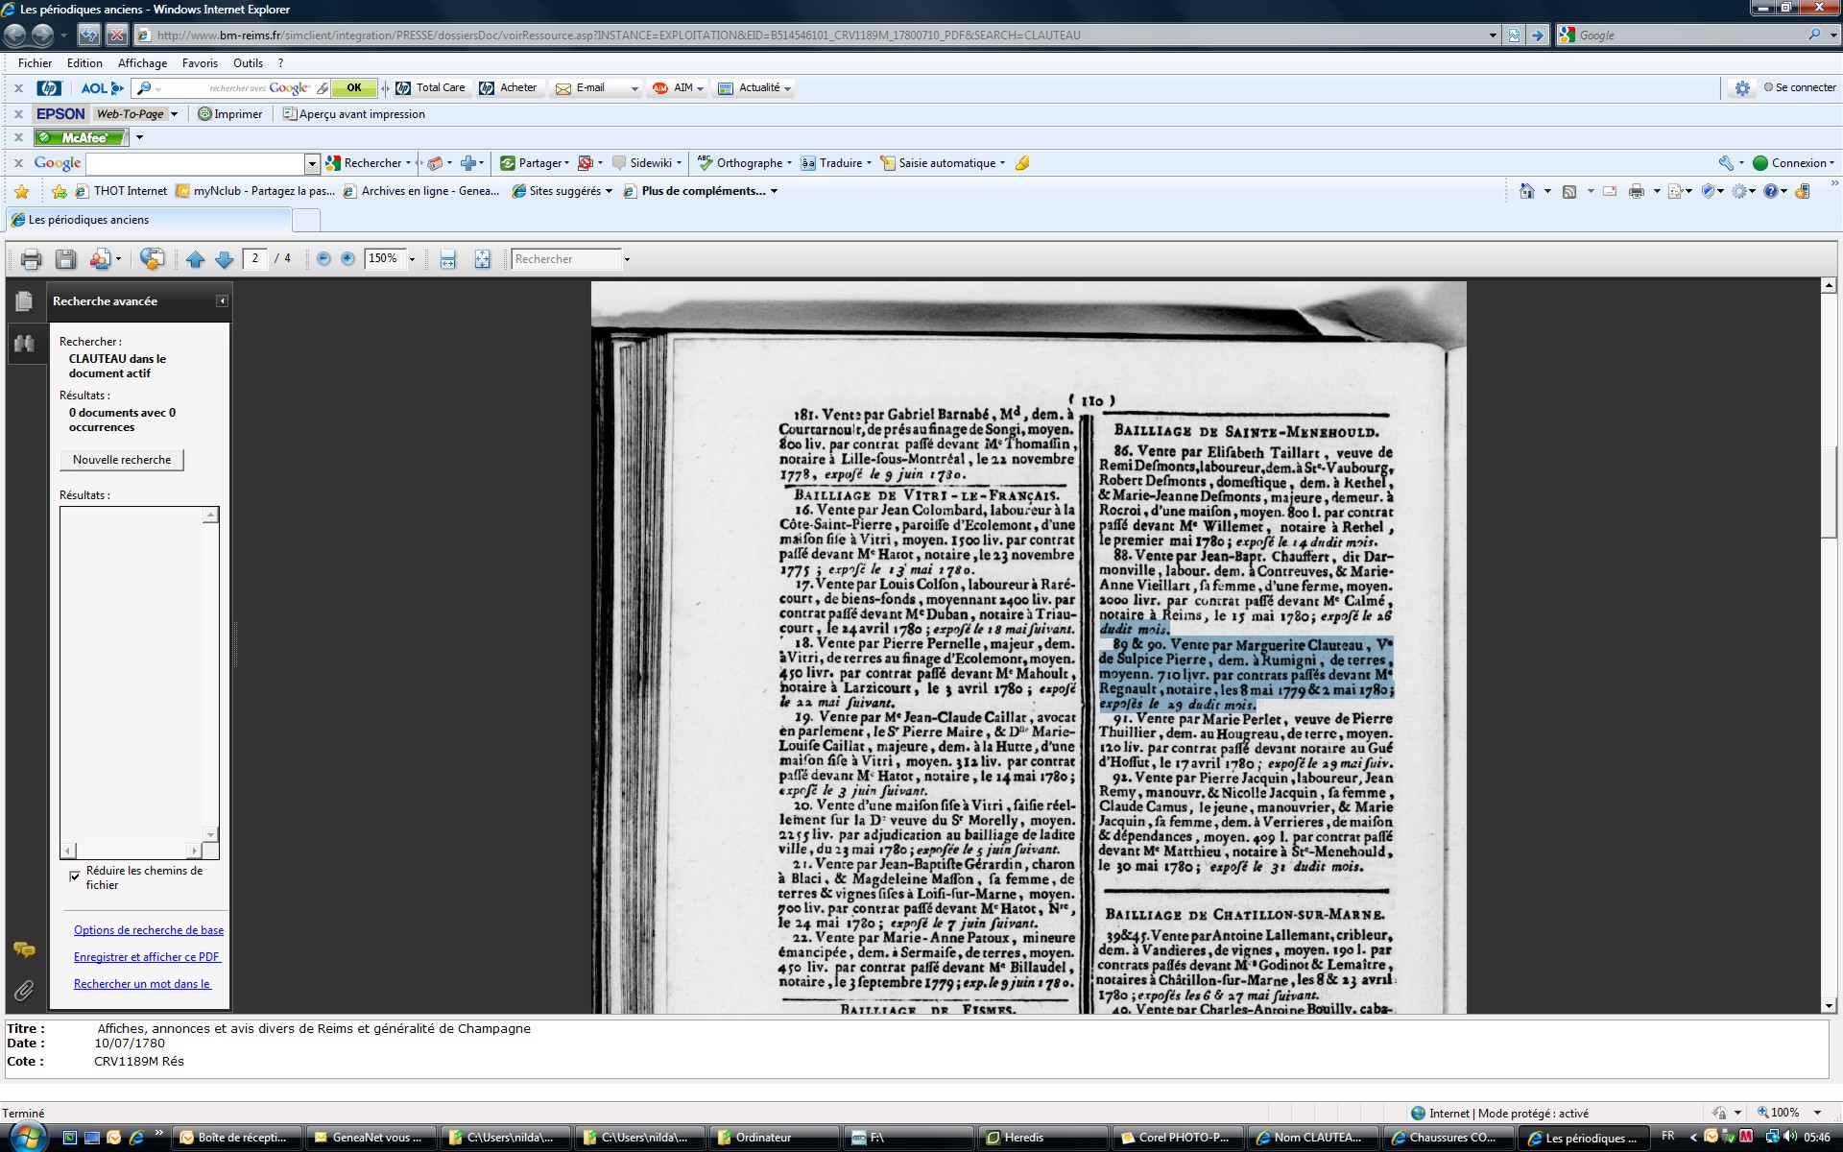Open the Affichage menu
Image resolution: width=1843 pixels, height=1152 pixels.
click(142, 63)
